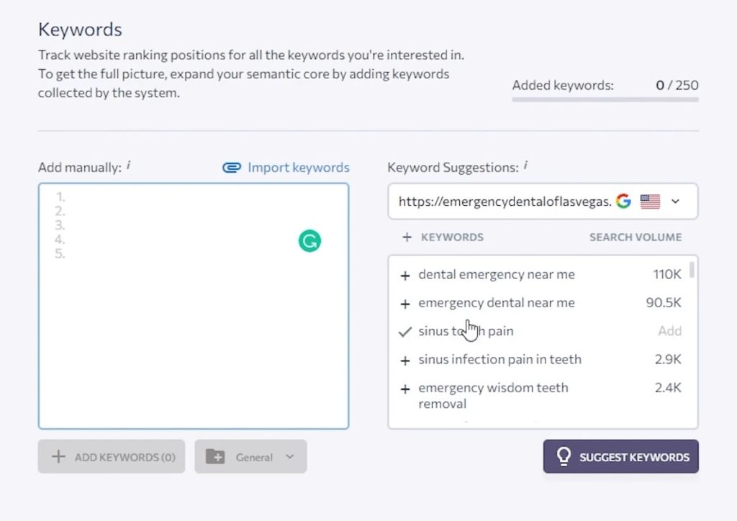This screenshot has height=521, width=737.
Task: Select the 'dental emergency near me' text
Action: pos(497,274)
